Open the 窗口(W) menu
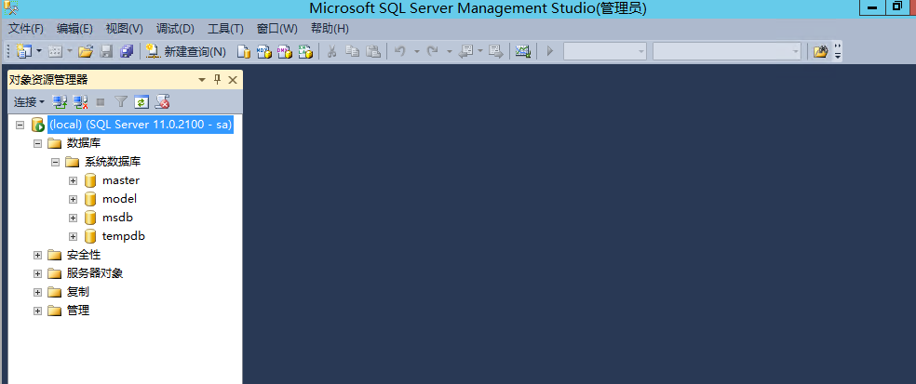The height and width of the screenshot is (384, 916). click(276, 29)
